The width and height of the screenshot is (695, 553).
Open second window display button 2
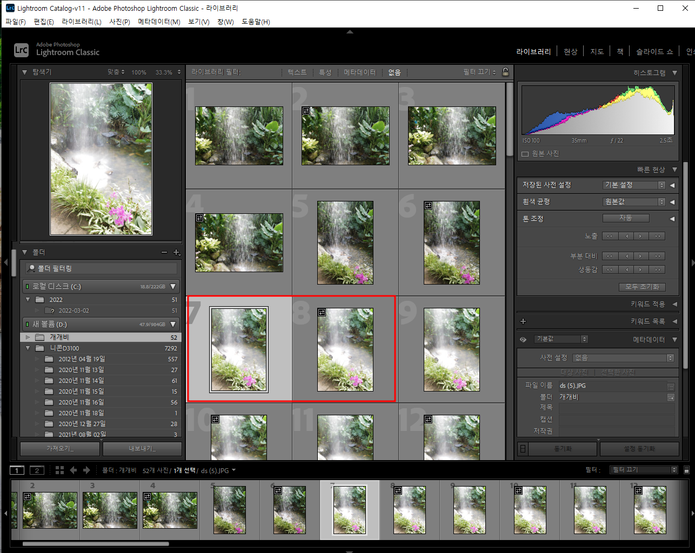click(x=37, y=470)
